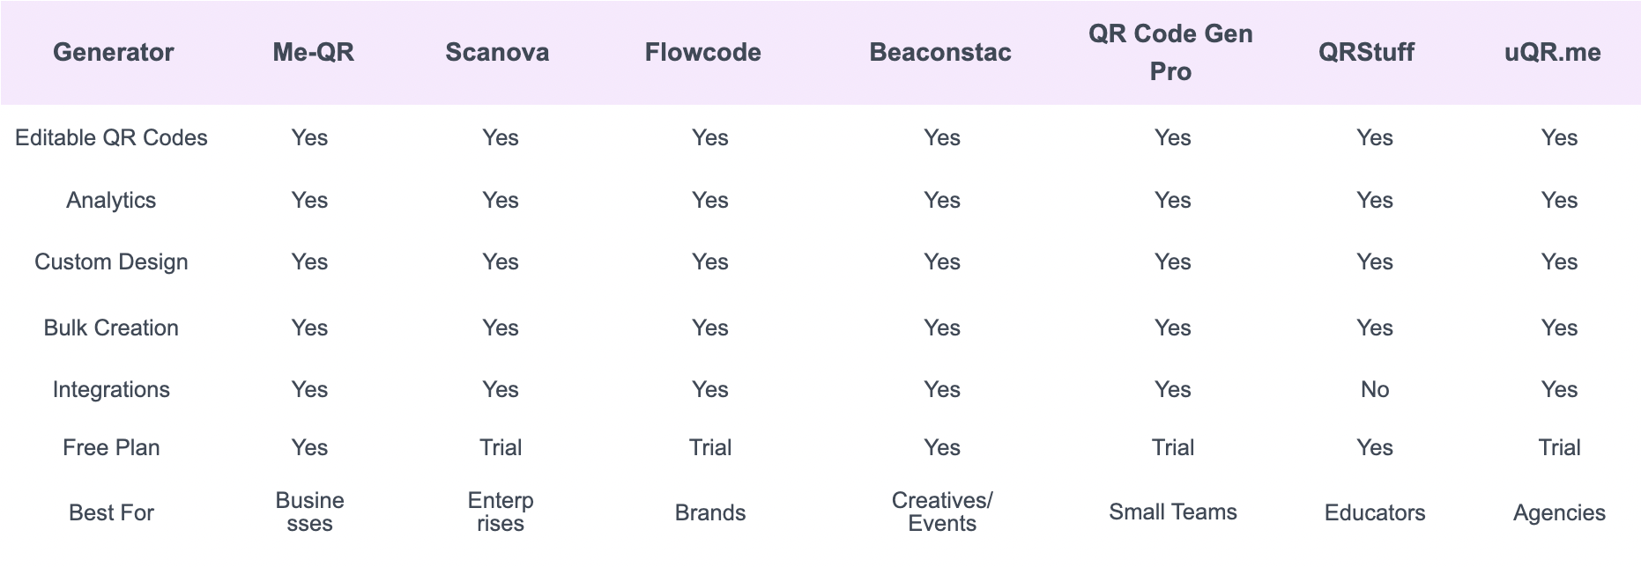Select the Bulk Creation row label
1641x567 pixels.
(x=111, y=328)
